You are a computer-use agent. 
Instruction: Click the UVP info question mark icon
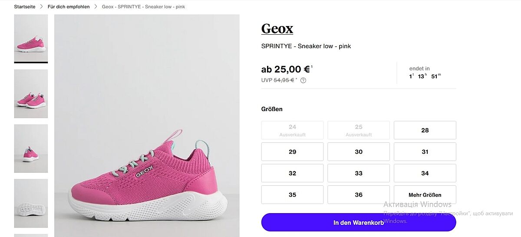coord(303,80)
